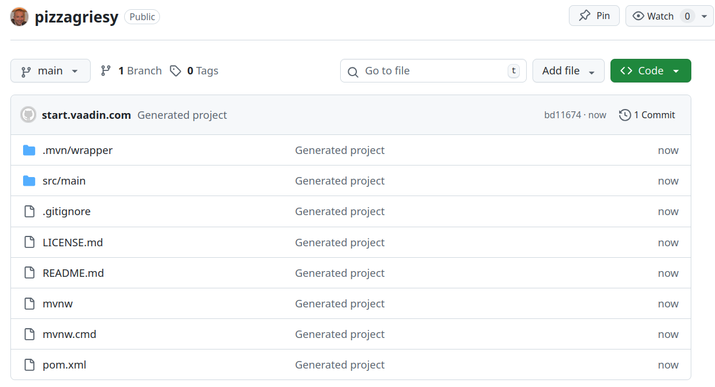Click the branch icon beside 1 Branch
This screenshot has height=387, width=715.
point(106,71)
